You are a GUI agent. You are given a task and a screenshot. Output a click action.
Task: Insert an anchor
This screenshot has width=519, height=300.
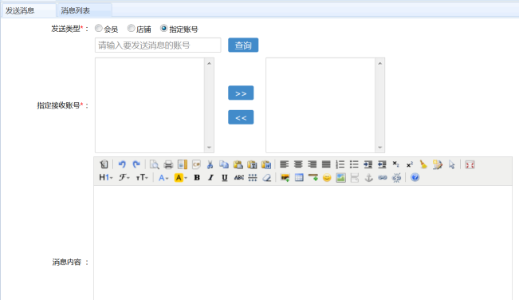click(x=369, y=177)
